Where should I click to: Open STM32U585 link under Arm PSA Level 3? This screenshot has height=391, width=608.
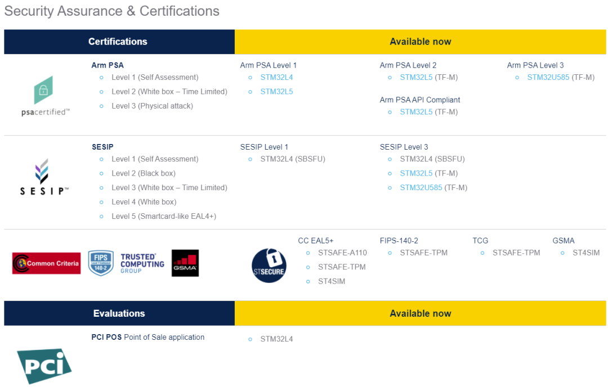(548, 77)
